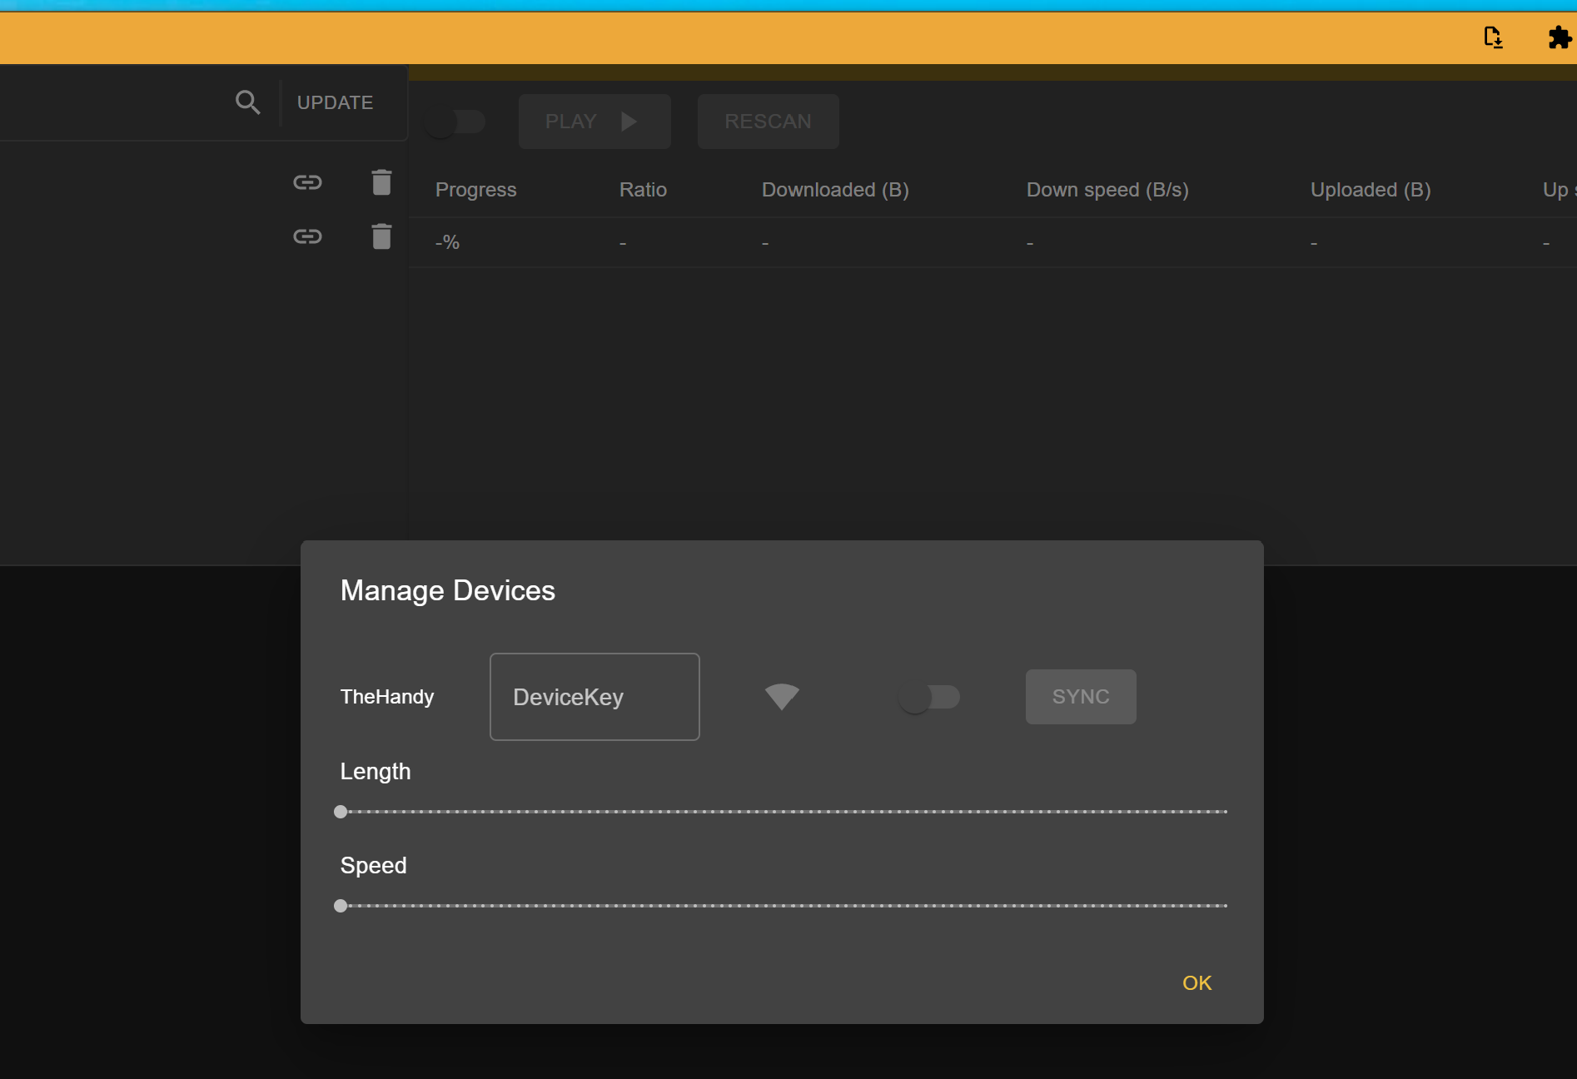Delete the first list entry with trash icon

(381, 182)
